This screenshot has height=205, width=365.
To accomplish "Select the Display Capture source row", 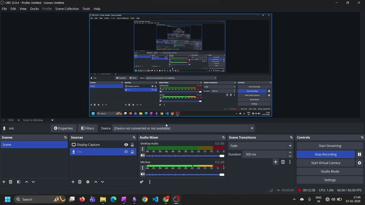I will point(103,145).
